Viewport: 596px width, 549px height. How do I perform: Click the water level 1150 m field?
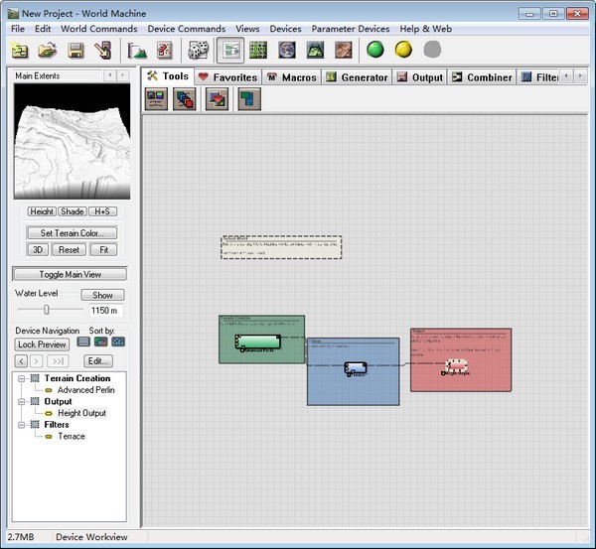click(x=107, y=311)
